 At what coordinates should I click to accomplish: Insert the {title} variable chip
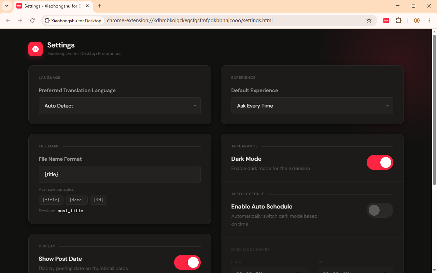pos(51,200)
